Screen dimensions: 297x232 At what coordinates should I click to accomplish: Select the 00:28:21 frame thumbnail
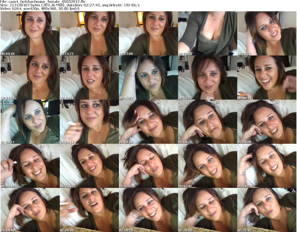click(x=267, y=33)
